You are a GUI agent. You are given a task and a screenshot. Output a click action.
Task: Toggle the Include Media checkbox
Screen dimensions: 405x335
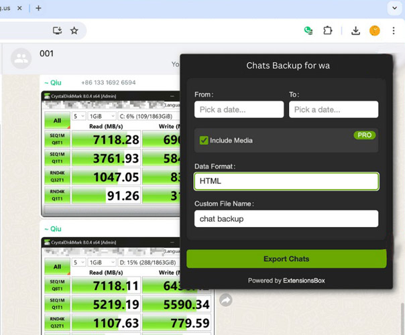[x=204, y=141]
